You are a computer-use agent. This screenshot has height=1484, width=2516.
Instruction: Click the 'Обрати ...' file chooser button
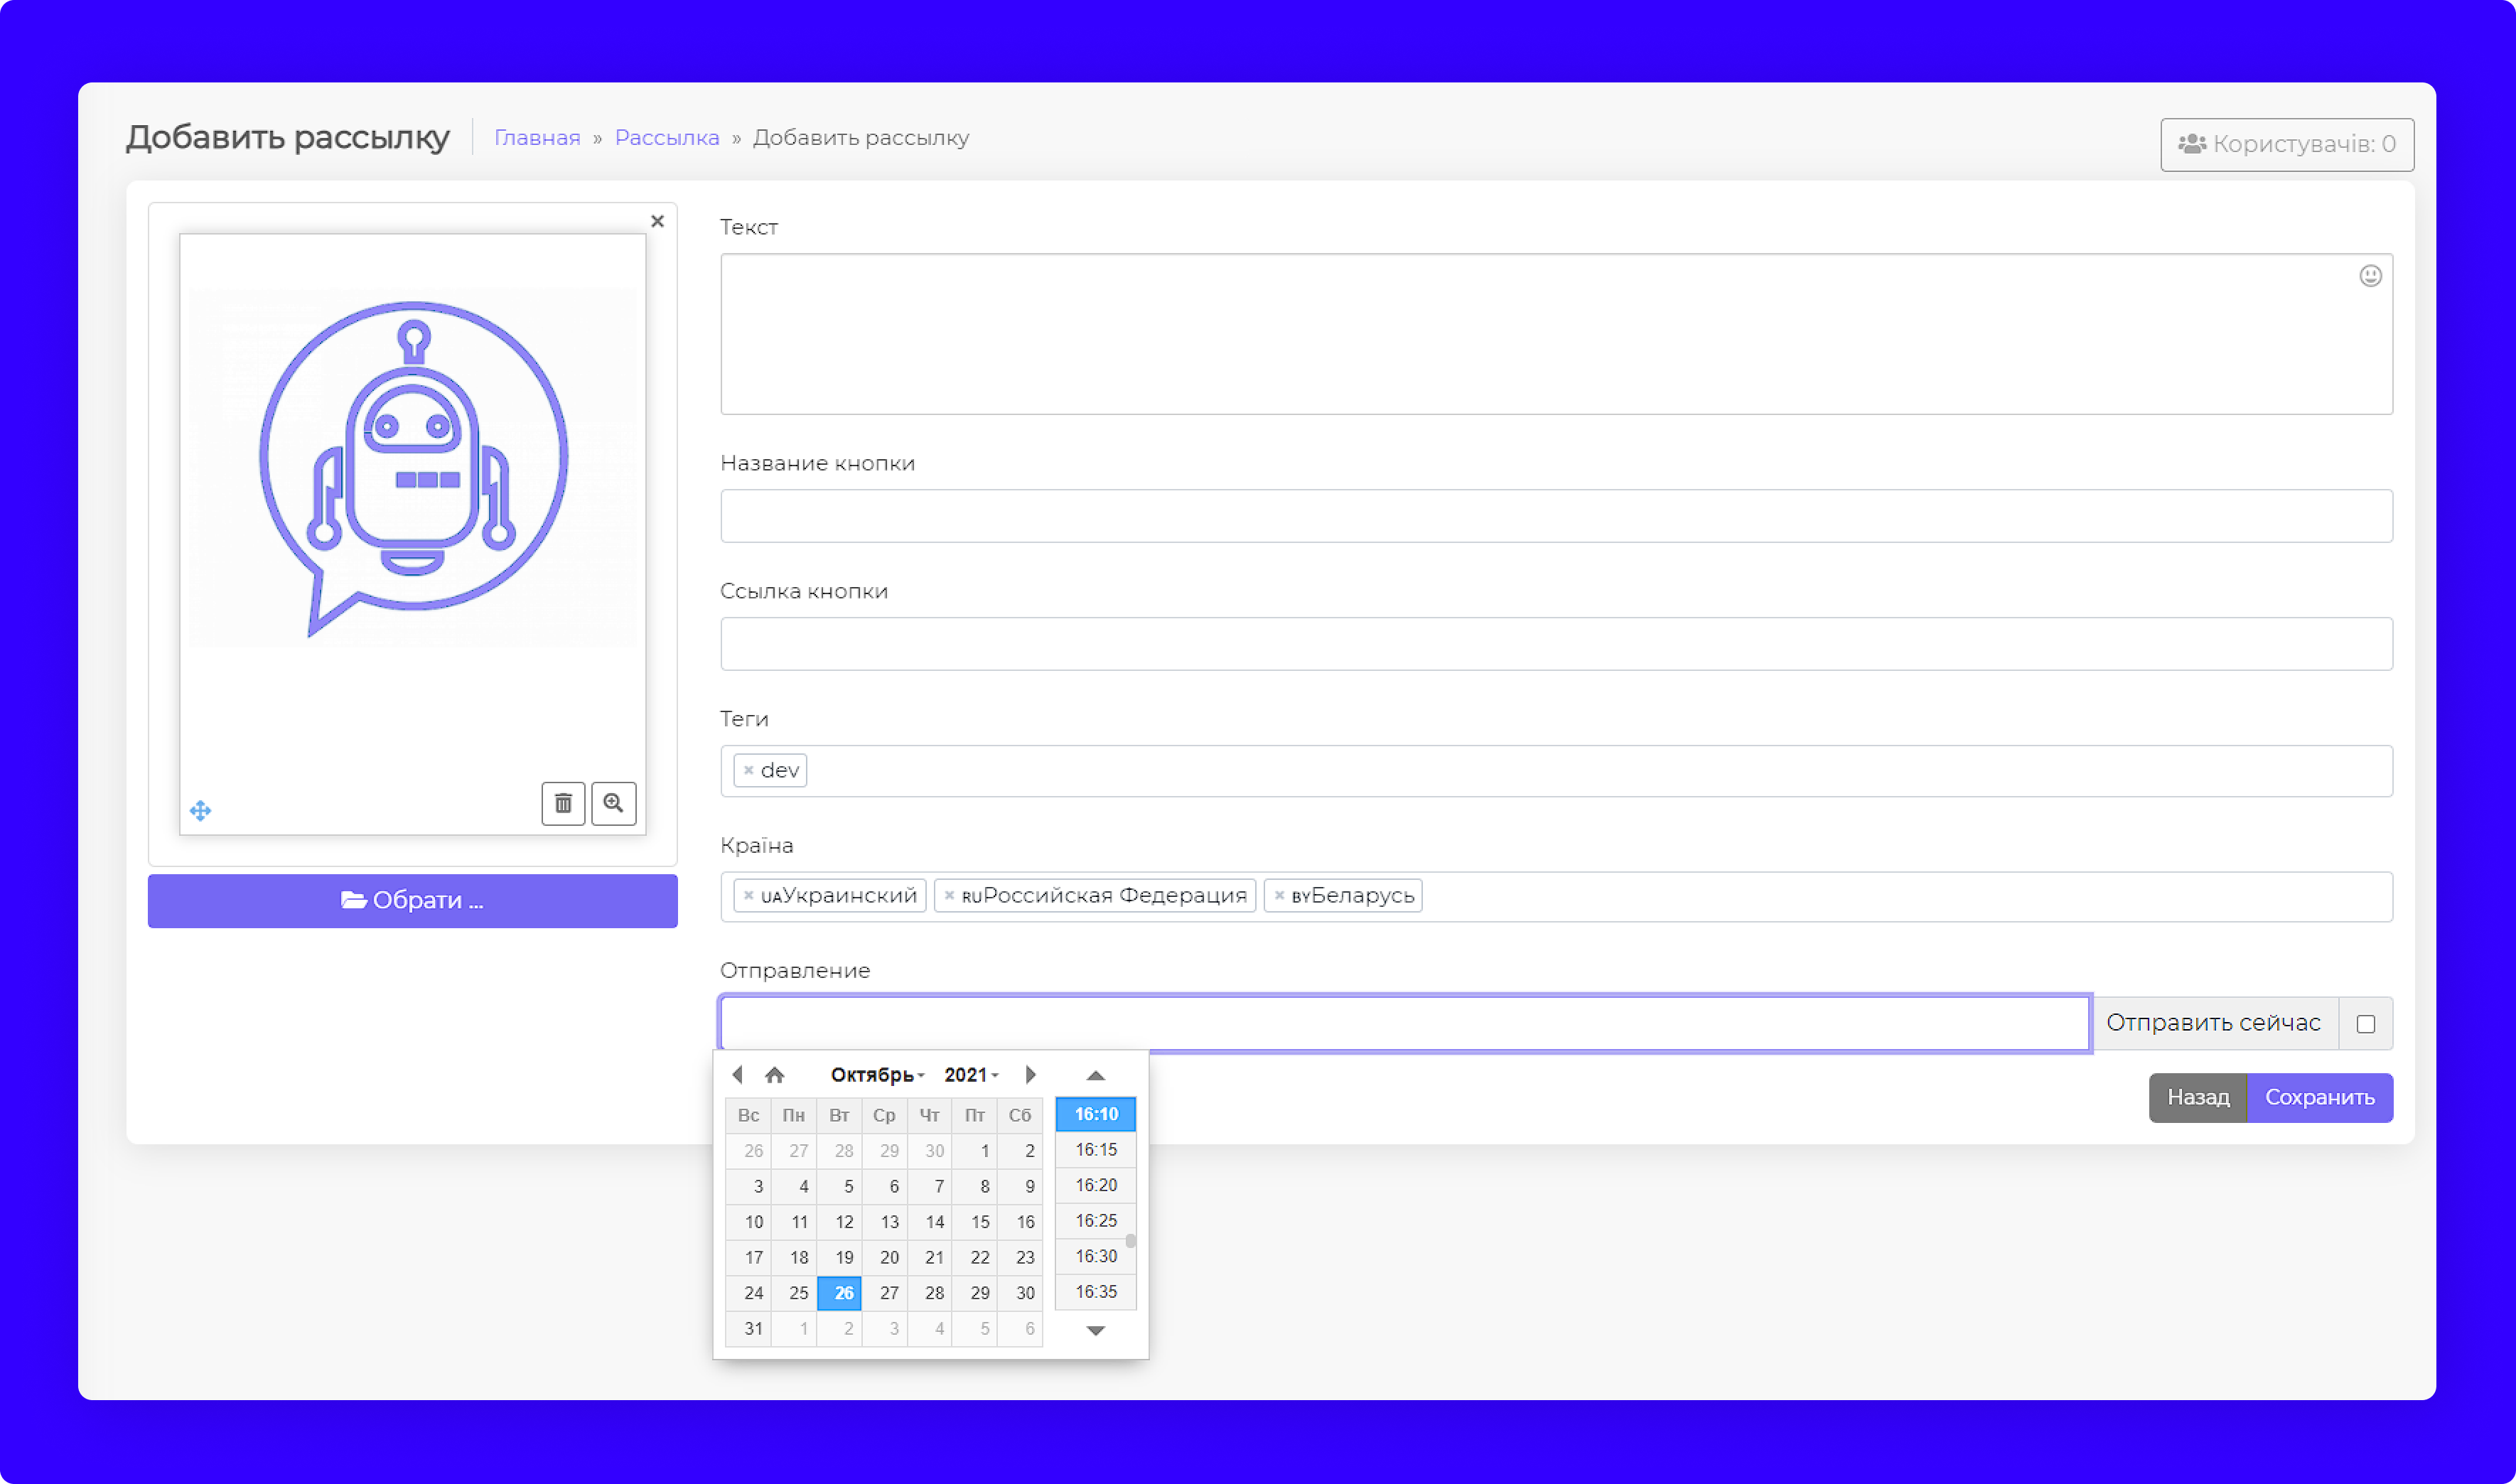(x=412, y=900)
